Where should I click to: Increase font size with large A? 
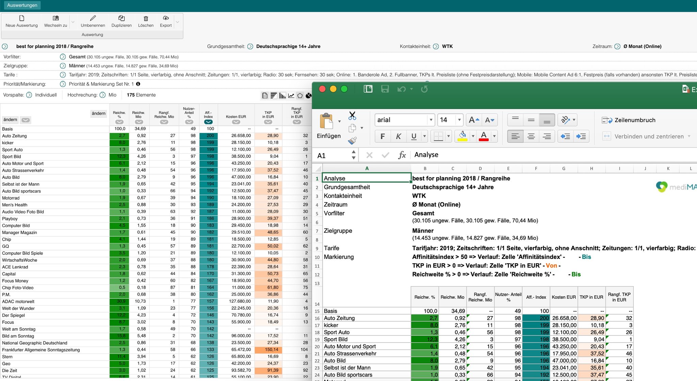click(x=474, y=120)
